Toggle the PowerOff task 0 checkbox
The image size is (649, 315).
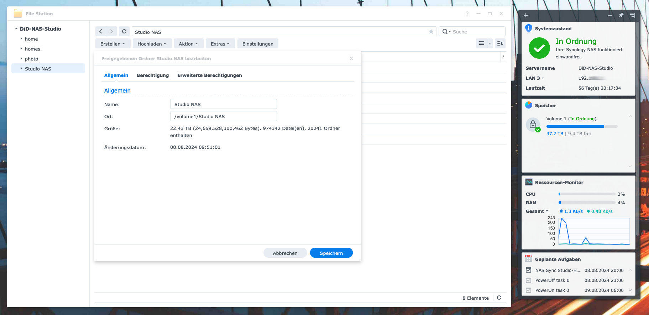(x=529, y=280)
